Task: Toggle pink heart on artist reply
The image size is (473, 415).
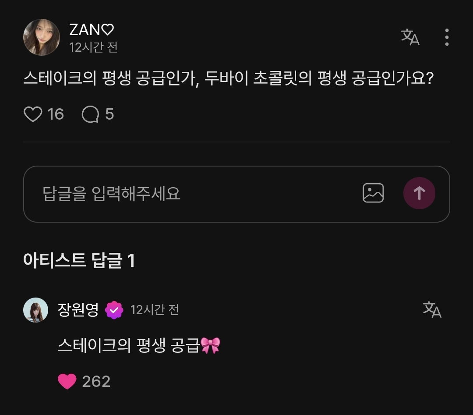Action: click(67, 381)
